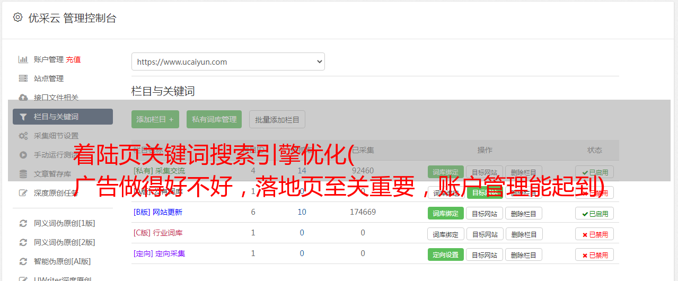Select 采集细节设置 in the sidebar
The image size is (678, 281).
(56, 136)
